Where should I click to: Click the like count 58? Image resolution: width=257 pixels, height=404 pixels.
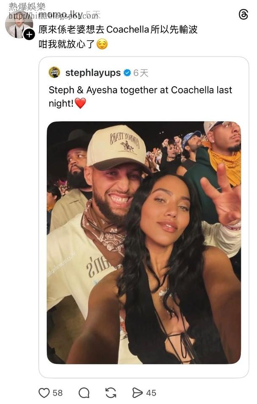57,393
